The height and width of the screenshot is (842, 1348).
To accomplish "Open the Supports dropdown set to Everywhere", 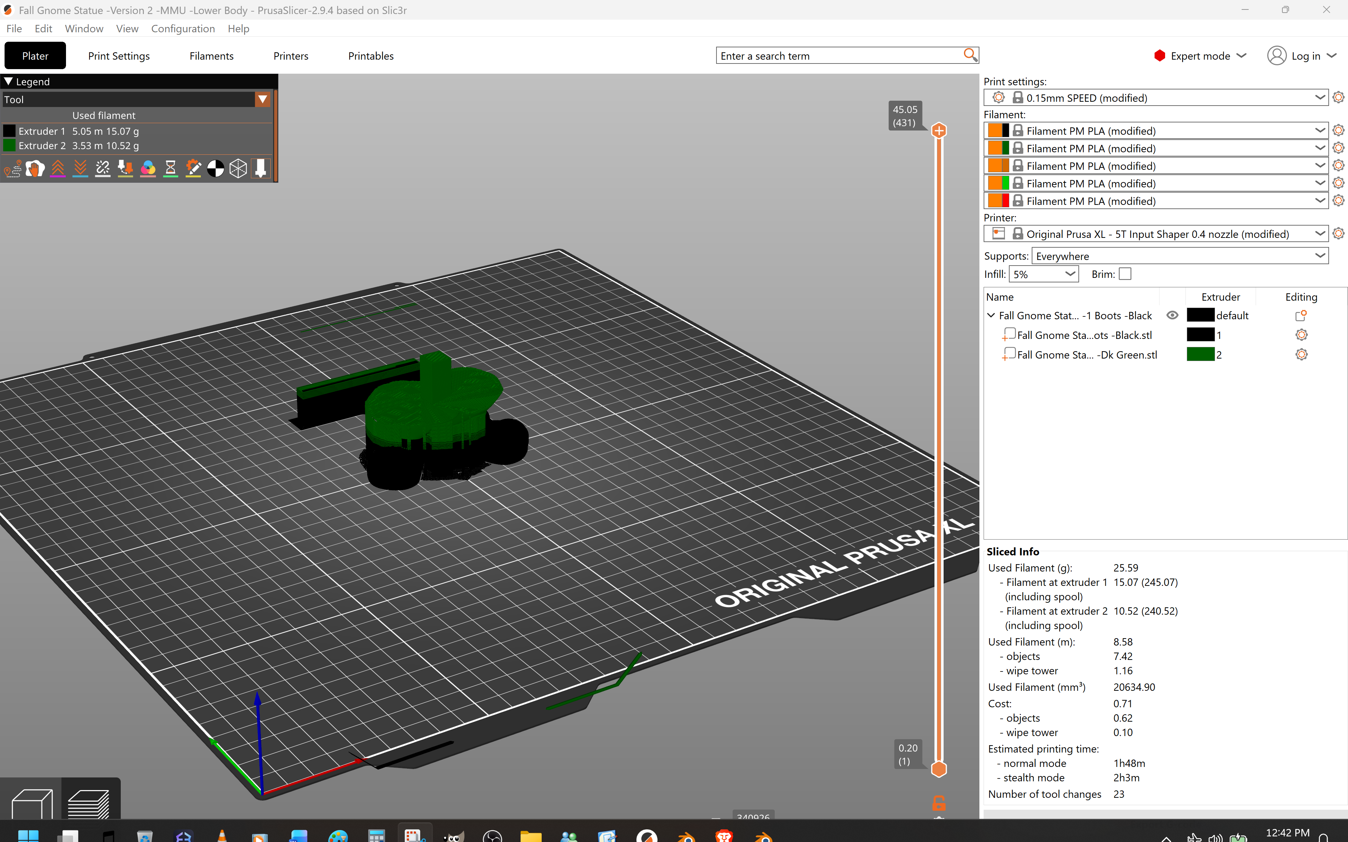I will coord(1180,256).
